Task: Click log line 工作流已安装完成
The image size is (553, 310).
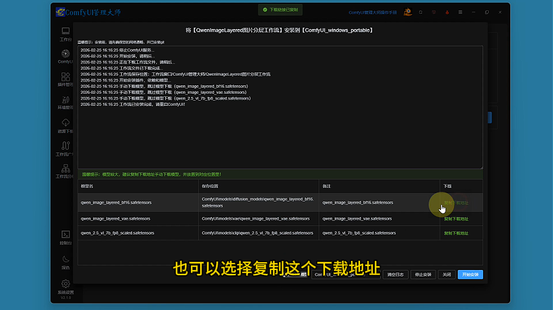Action: pos(133,105)
